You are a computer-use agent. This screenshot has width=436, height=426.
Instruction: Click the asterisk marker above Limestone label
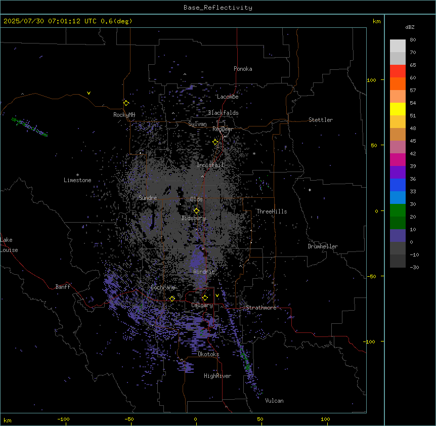[77, 175]
